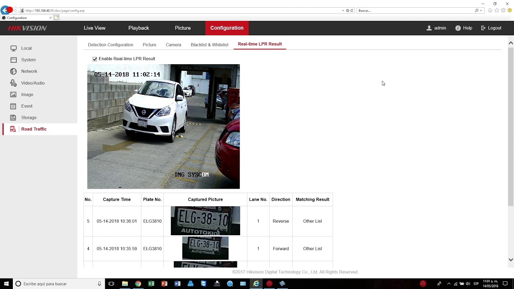
Task: Stop page loading in address bar
Action: tap(347, 10)
